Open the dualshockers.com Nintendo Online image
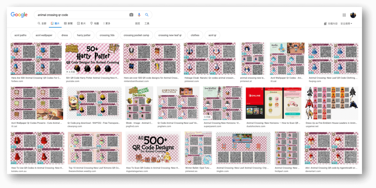 [x=273, y=103]
